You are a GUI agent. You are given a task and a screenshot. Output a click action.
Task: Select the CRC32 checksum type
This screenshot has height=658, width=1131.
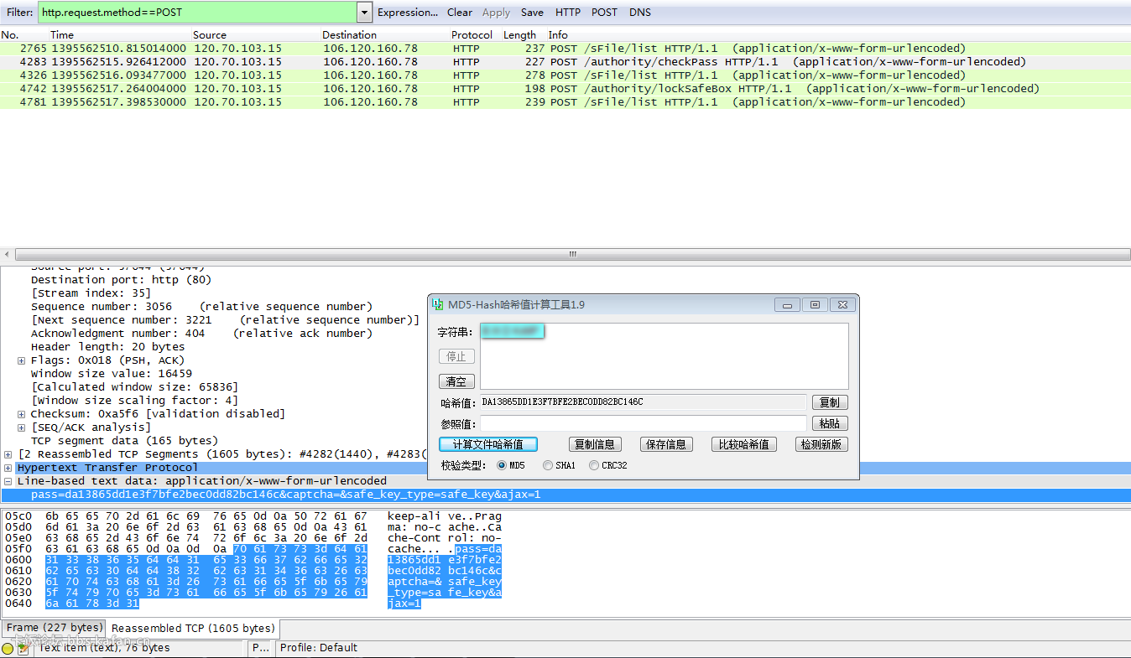(594, 465)
